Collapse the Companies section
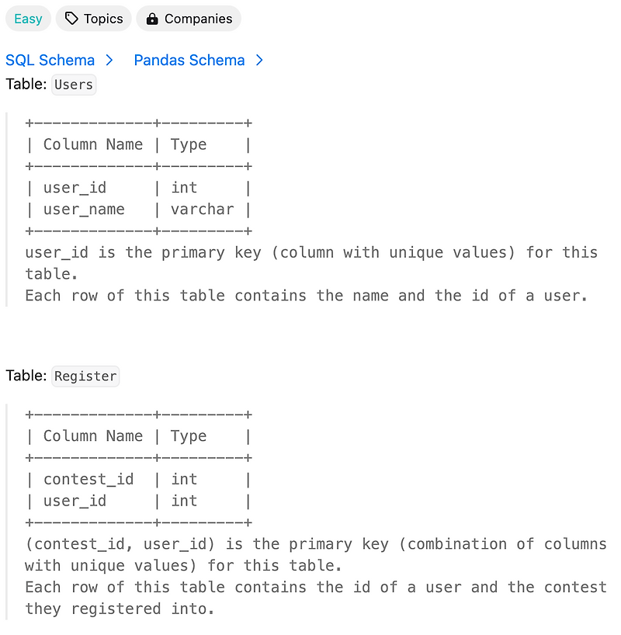This screenshot has height=635, width=621. click(x=189, y=19)
